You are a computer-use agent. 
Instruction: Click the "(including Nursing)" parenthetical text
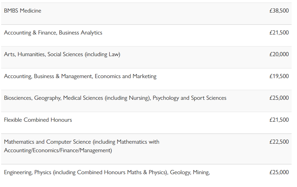click(127, 98)
